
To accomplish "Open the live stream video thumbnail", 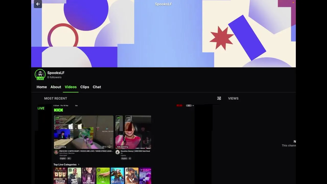I will tap(124, 144).
